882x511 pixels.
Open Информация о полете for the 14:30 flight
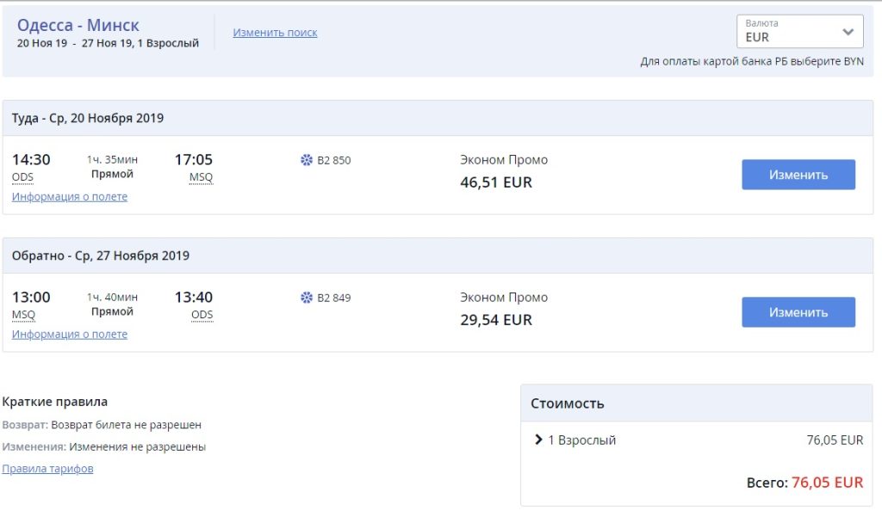pos(70,196)
